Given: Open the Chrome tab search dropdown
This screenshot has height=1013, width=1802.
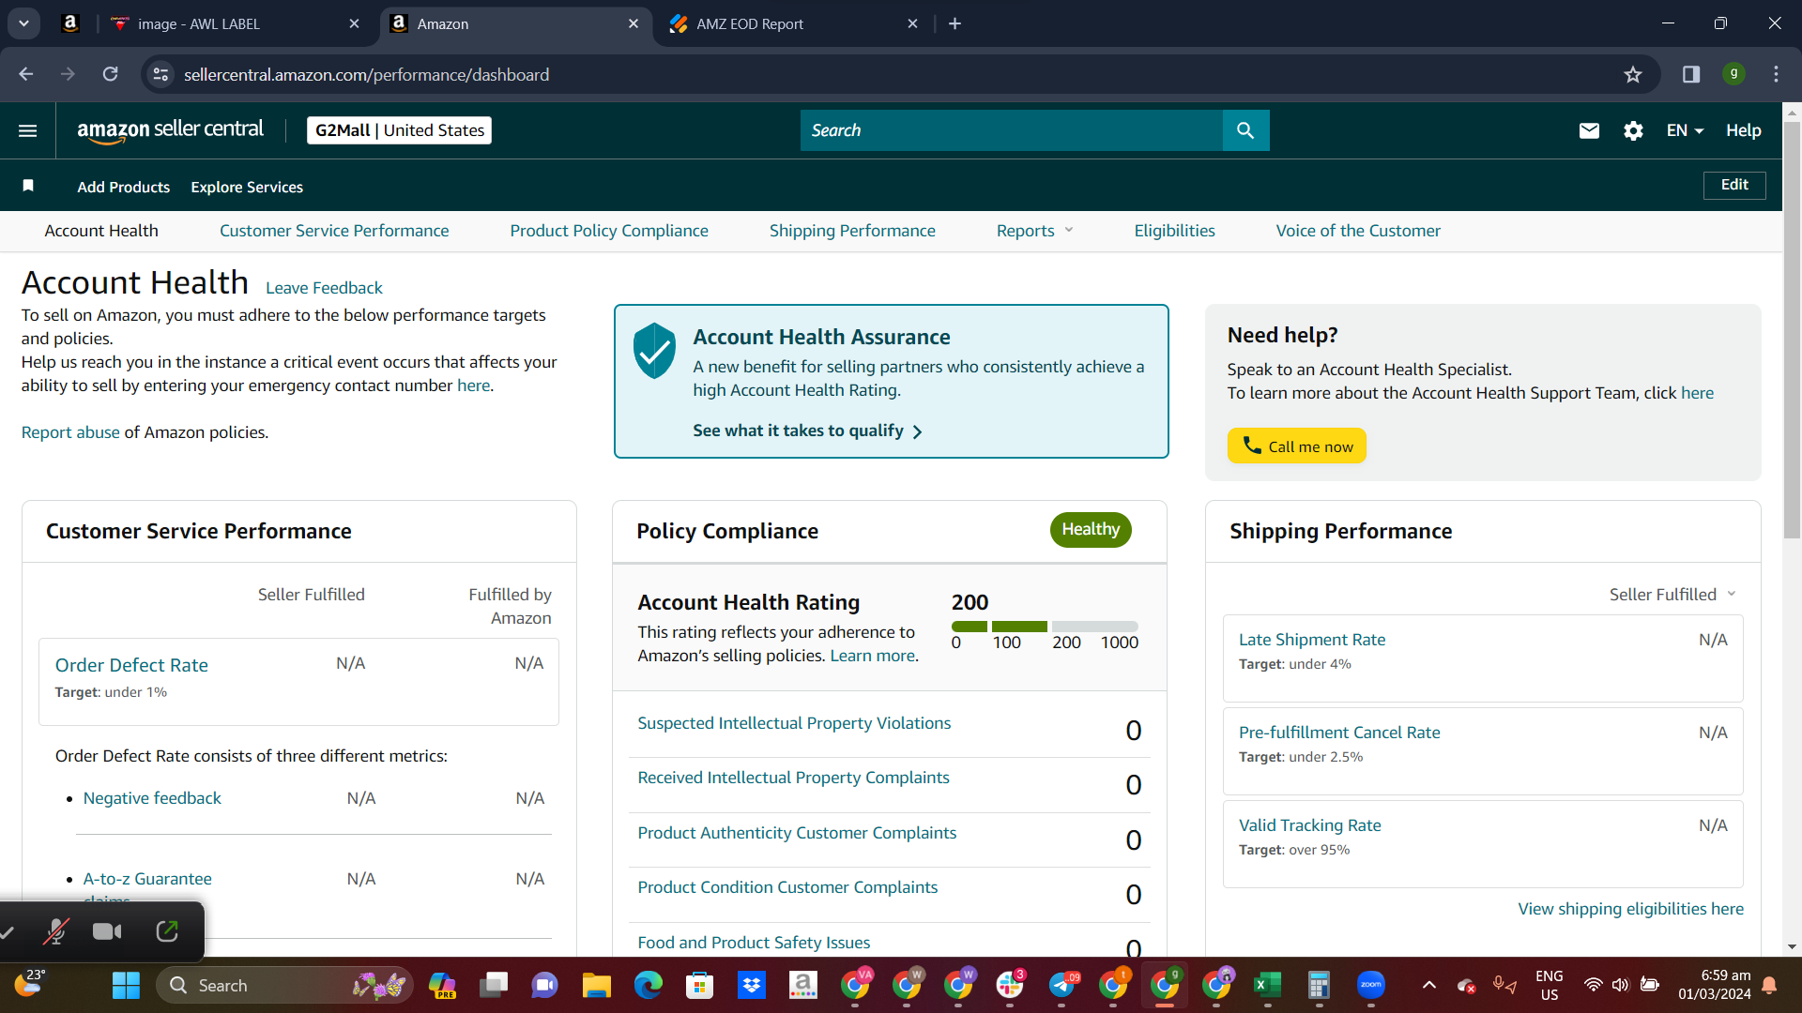Looking at the screenshot, I should point(23,23).
